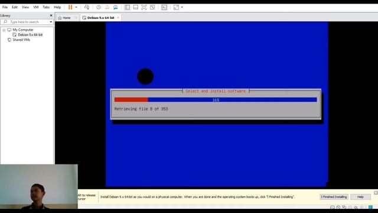The height and width of the screenshot is (213, 378).
Task: Open the File menu
Action: (5, 7)
